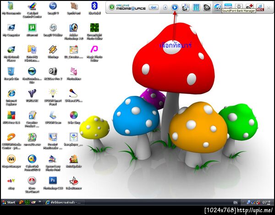Launch Nero StartSmart from desktop
Image resolution: width=275 pixels, height=215 pixels.
point(32,185)
